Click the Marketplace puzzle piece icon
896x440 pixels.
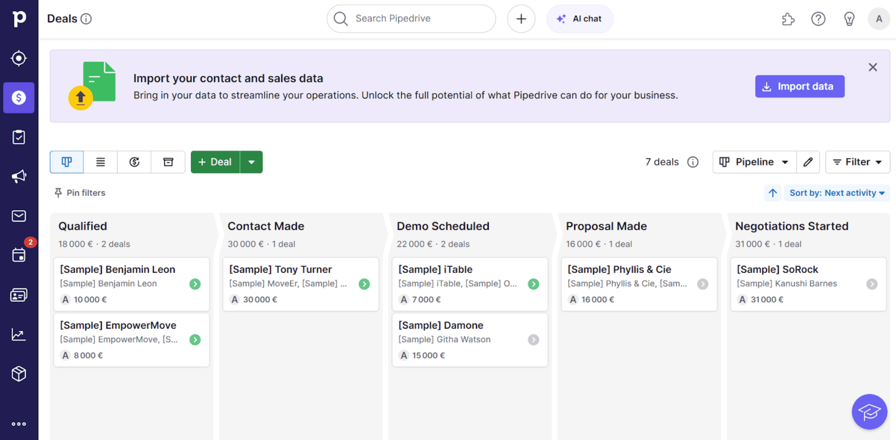(x=788, y=19)
